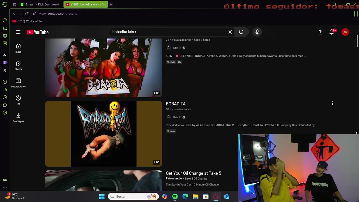Open Microsoft Edge from the taskbar
The height and width of the screenshot is (202, 359).
tap(185, 197)
